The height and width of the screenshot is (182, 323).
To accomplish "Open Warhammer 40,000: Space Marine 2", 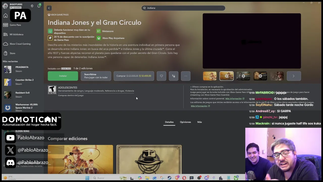I will (22, 107).
